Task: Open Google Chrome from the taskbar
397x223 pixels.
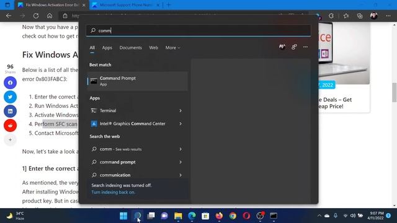Action: (233, 216)
